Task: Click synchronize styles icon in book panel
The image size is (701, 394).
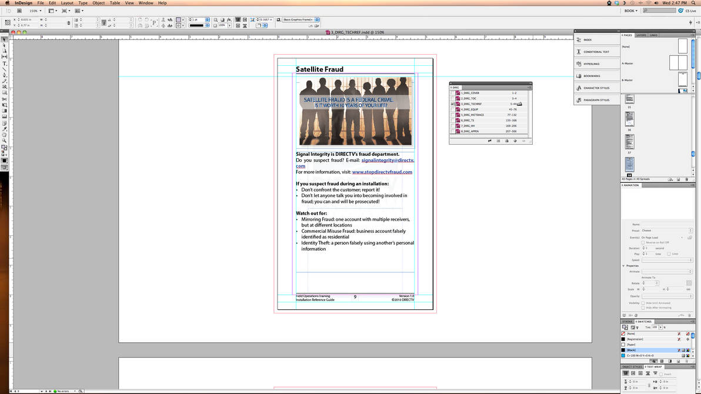Action: (489, 141)
